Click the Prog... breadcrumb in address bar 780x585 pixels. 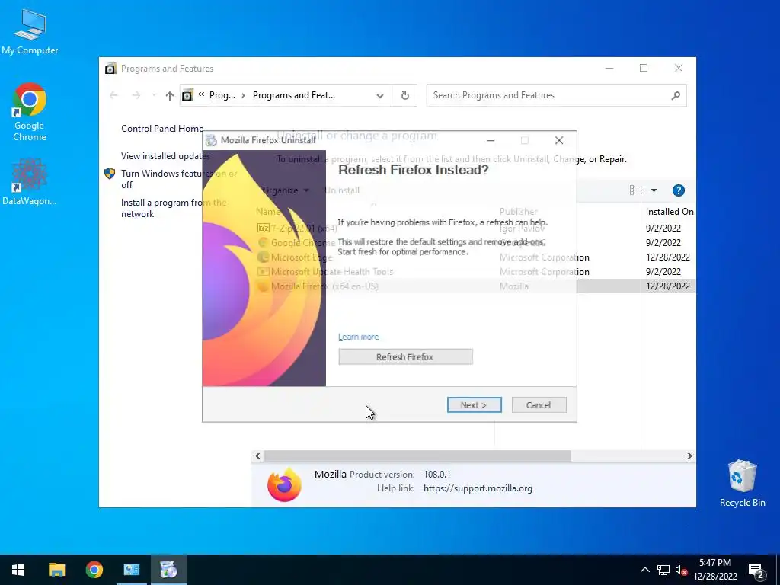222,95
